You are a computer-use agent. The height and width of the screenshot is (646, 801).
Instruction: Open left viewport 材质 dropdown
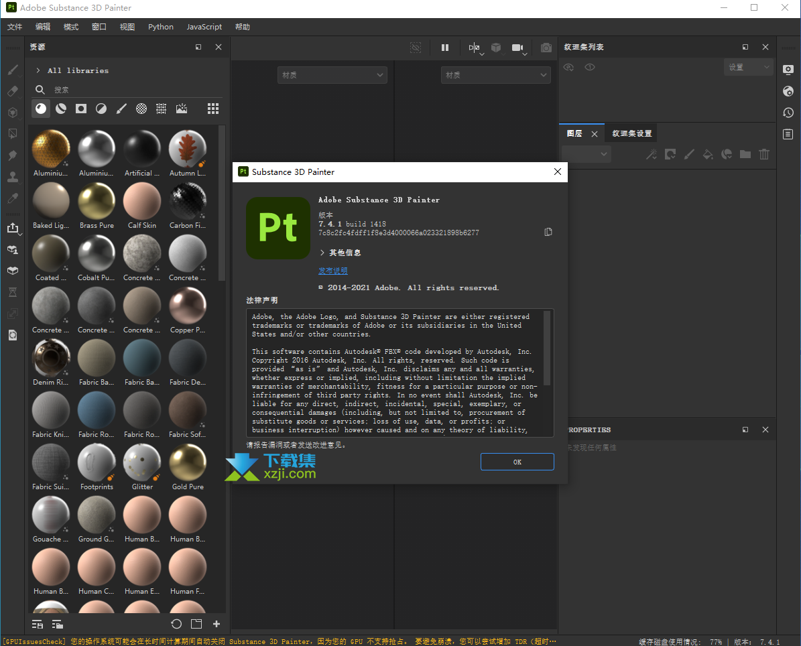[332, 75]
